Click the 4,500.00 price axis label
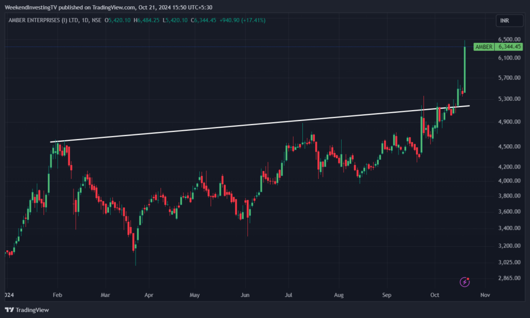This screenshot has height=318, width=530. coord(509,146)
